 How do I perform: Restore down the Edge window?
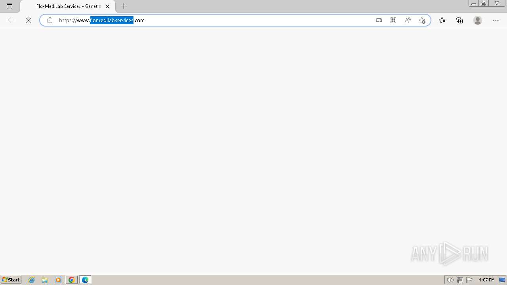484,4
